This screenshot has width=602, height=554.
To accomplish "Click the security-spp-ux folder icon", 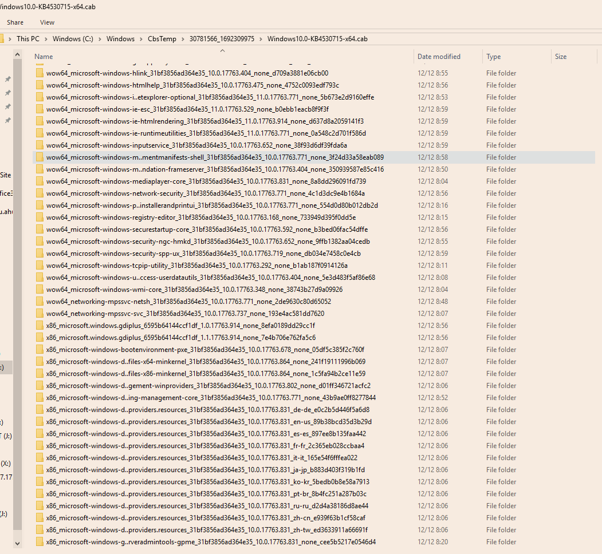I will point(39,253).
